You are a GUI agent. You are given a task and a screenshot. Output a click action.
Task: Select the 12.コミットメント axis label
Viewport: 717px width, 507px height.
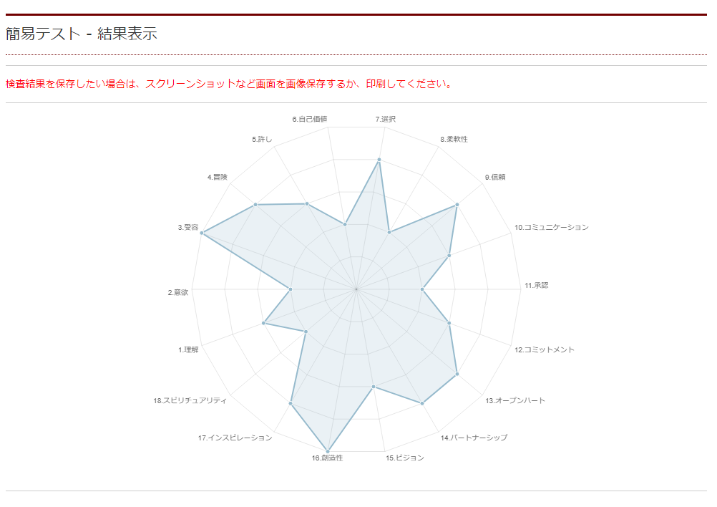click(x=545, y=349)
